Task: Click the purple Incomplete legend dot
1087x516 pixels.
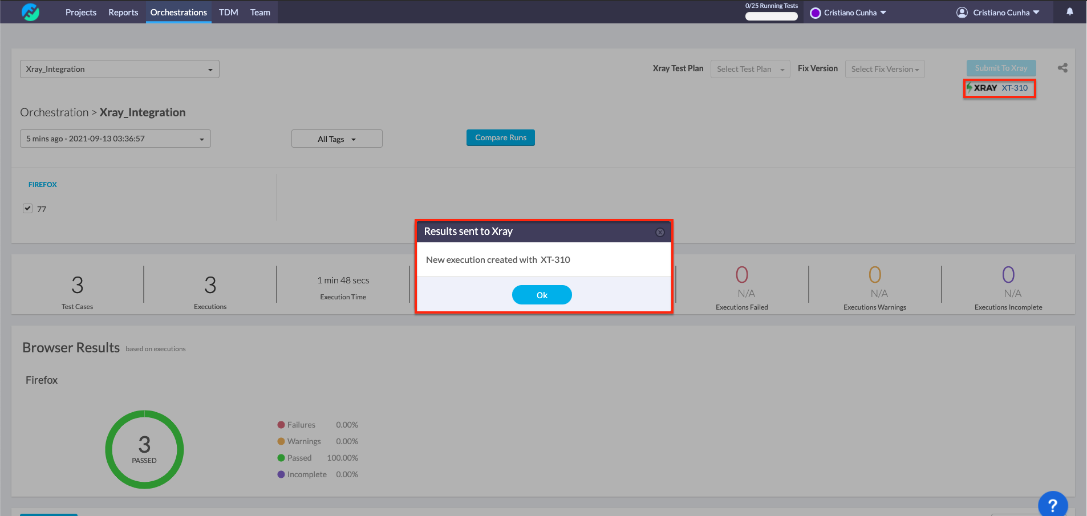Action: (281, 474)
